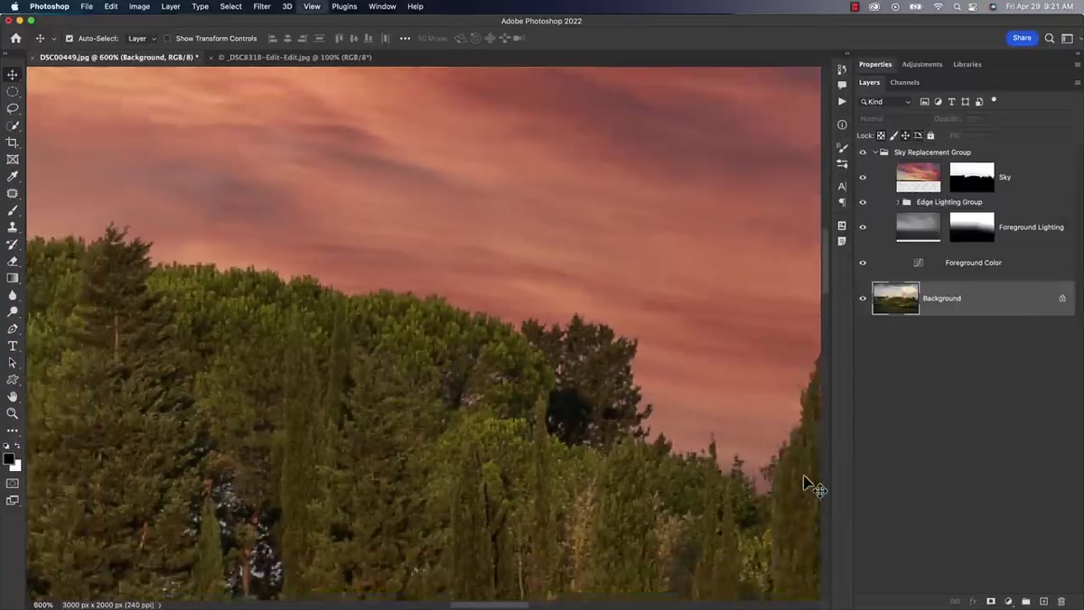Open the Plugins menu
The width and height of the screenshot is (1084, 610).
[344, 6]
